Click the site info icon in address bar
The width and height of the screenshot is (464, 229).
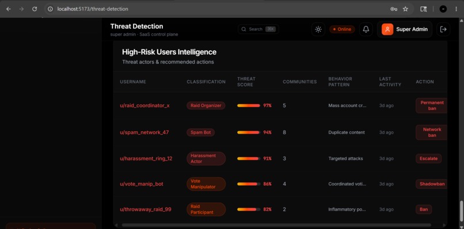point(50,9)
